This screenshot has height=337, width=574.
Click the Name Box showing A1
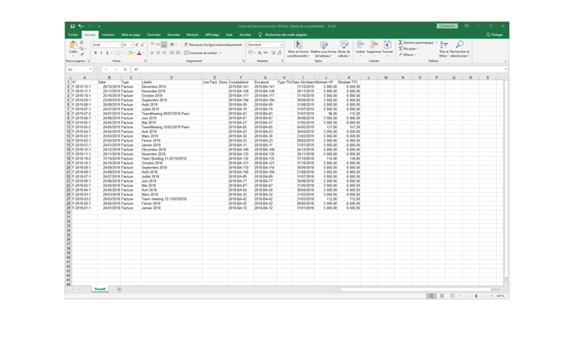click(79, 69)
